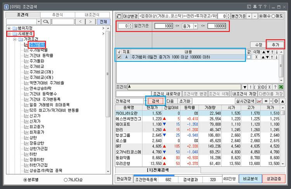Viewport: 291px width, 189px height.
Task: Click the plus button next to 봉전기준
Action: tap(249, 16)
